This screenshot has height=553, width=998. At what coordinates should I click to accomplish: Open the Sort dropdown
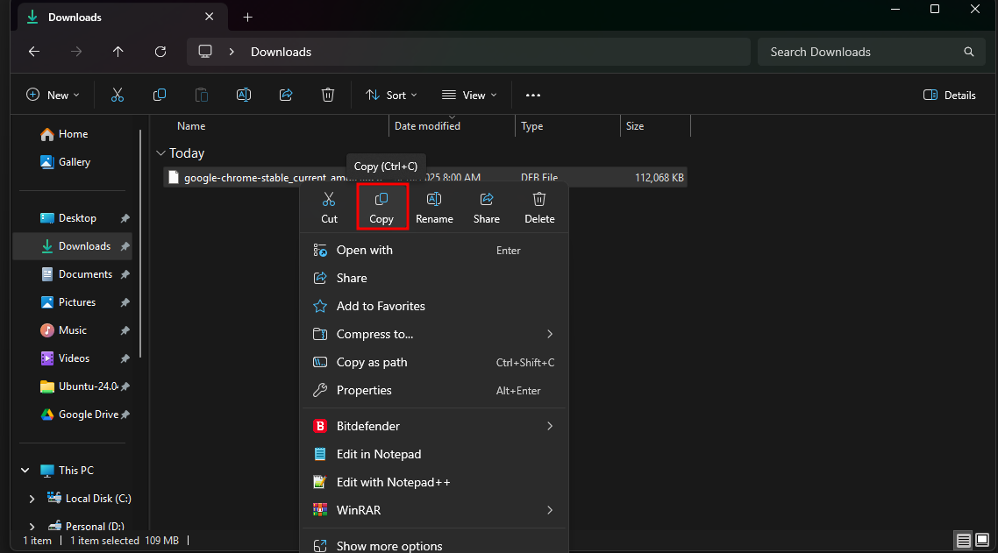[391, 95]
